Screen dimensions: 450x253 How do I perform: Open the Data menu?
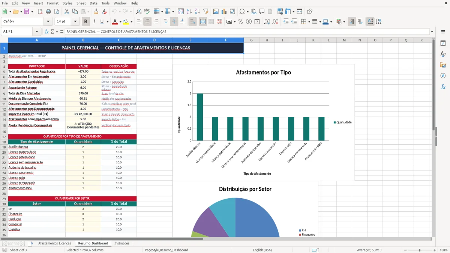(x=94, y=3)
